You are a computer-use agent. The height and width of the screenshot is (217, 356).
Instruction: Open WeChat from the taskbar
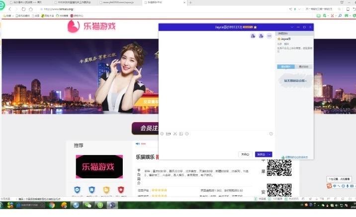click(x=88, y=205)
